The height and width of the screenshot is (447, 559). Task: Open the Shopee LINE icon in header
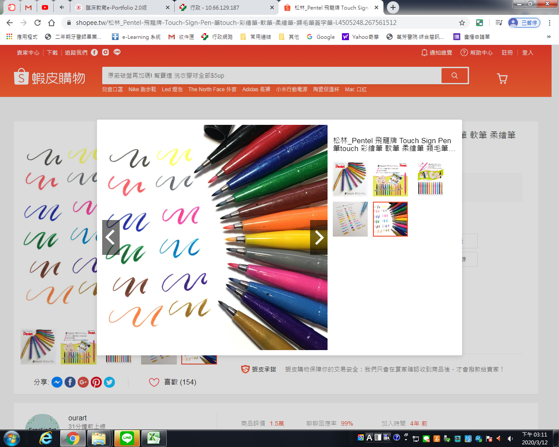tap(117, 52)
